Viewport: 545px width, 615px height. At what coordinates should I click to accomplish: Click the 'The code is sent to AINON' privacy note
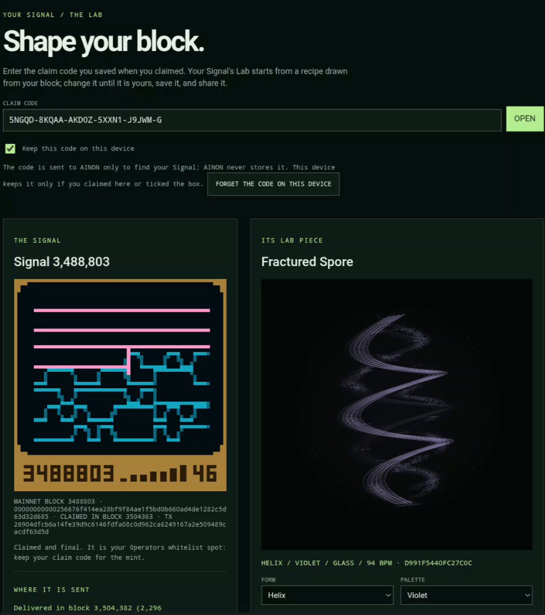169,175
